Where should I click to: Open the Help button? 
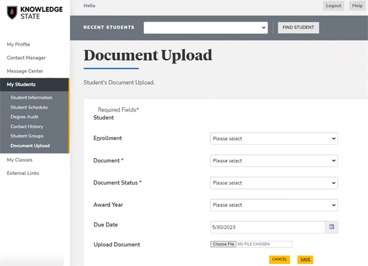point(357,6)
